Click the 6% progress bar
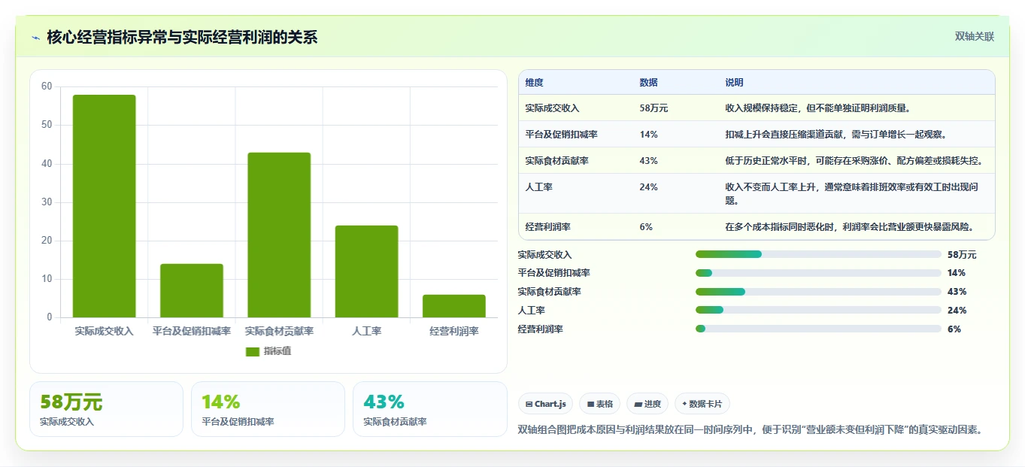Image resolution: width=1025 pixels, height=467 pixels. coord(818,329)
